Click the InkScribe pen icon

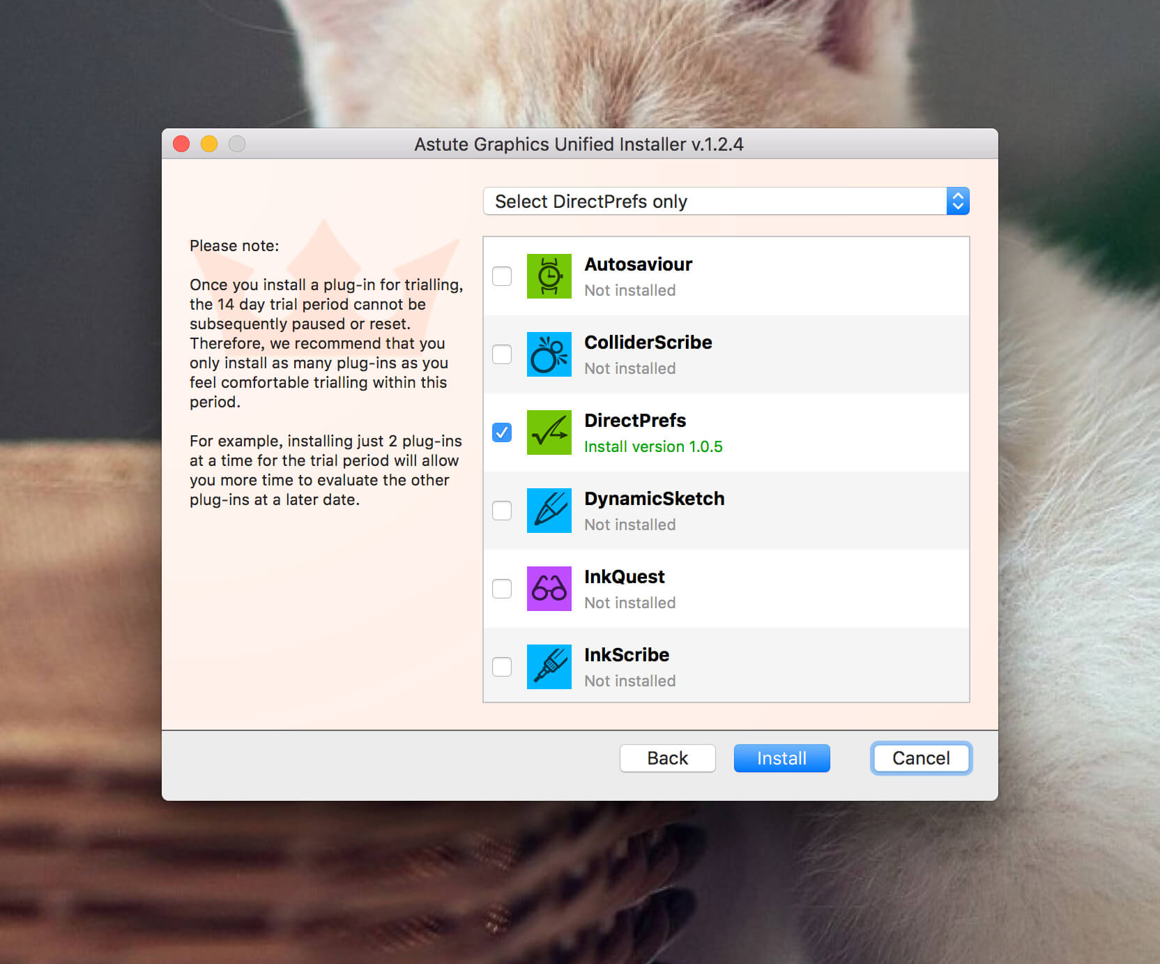coord(549,667)
